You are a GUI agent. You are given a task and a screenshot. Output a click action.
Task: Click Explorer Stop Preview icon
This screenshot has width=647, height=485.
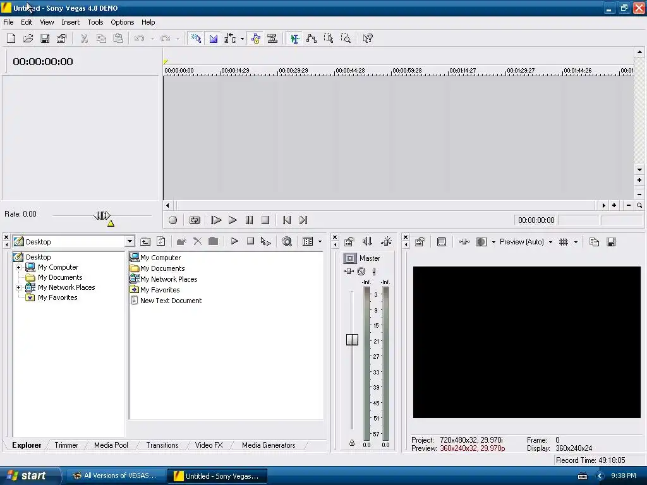pyautogui.click(x=250, y=241)
